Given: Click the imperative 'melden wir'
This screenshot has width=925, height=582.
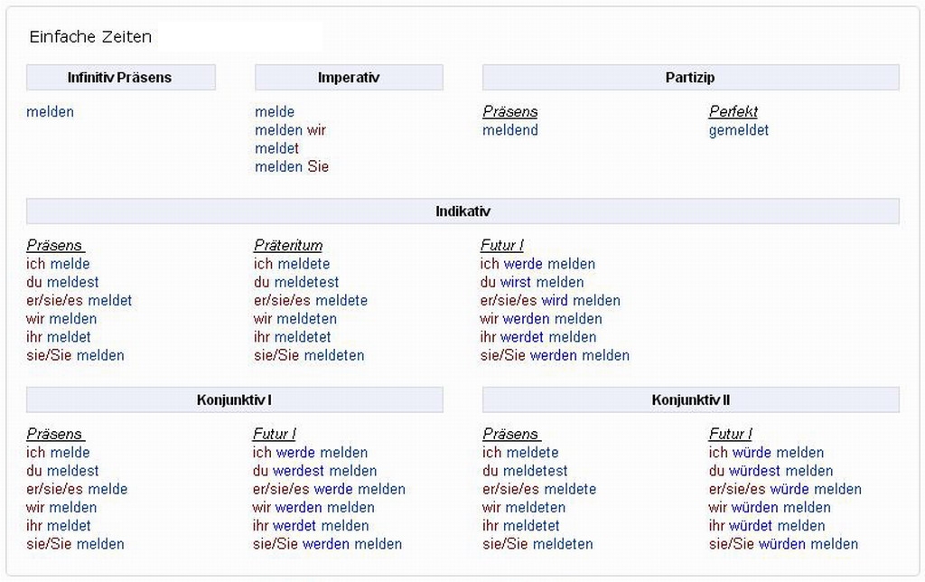Looking at the screenshot, I should (x=290, y=130).
